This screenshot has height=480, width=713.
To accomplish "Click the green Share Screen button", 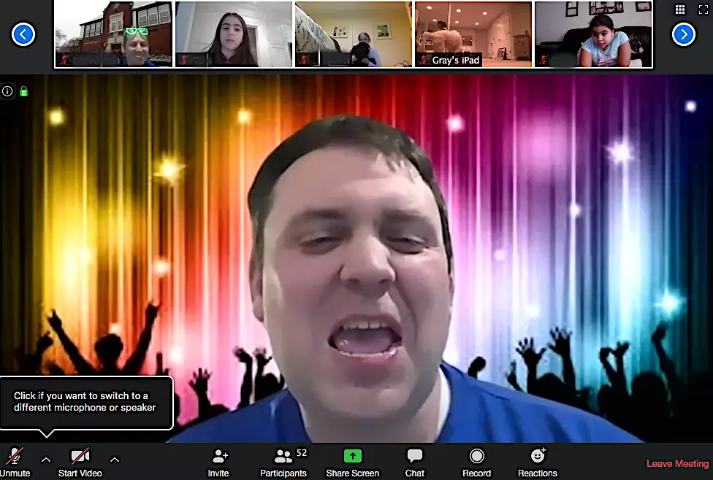I will click(352, 462).
